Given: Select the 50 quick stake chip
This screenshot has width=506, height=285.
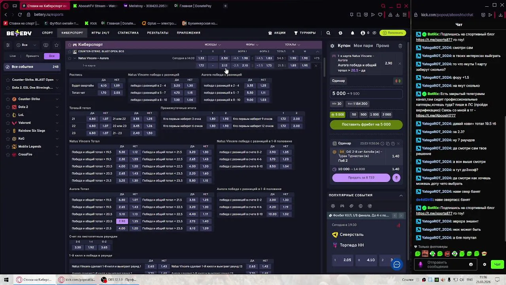Looking at the screenshot, I should [354, 114].
